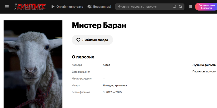Screen dimensions: 217x108
Task: Click the Мистер Баран heading
Action: pos(99,25)
